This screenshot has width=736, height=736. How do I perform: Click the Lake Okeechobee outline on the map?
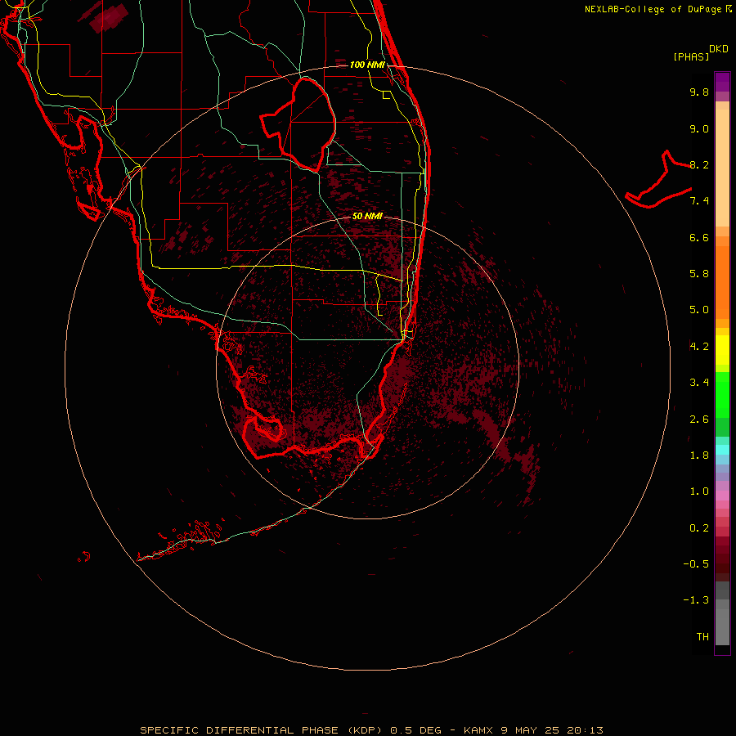pos(298,124)
